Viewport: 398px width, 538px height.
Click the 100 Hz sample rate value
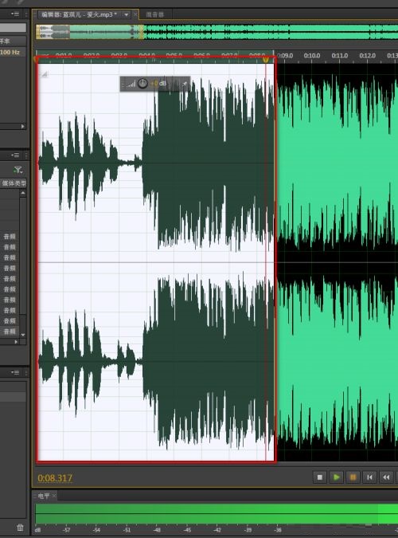click(10, 52)
